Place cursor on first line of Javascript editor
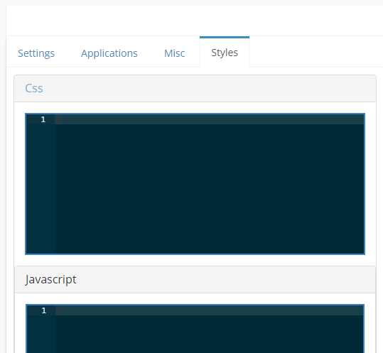 coord(210,310)
